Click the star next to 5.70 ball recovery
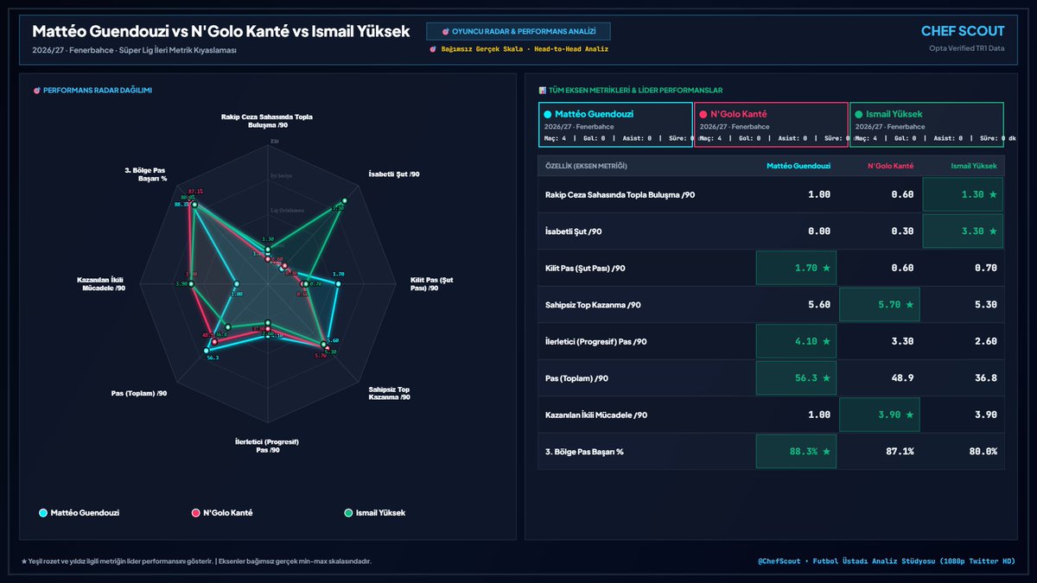The height and width of the screenshot is (583, 1037). click(909, 305)
